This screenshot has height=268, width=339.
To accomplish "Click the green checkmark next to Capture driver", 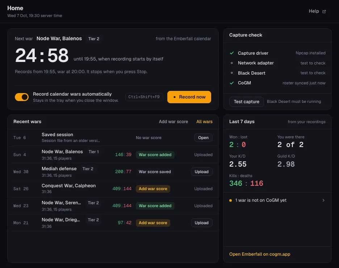I will pos(232,53).
